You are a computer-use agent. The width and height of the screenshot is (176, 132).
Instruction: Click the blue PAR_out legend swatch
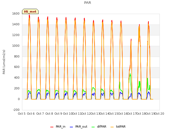[x=71, y=127]
